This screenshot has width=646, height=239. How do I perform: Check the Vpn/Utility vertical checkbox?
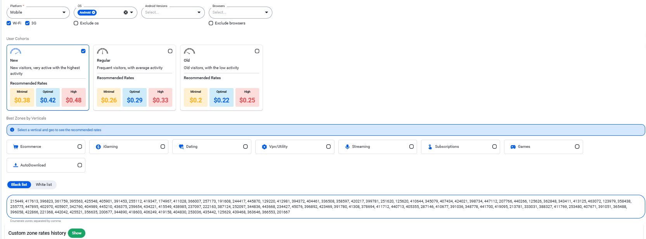tap(328, 147)
